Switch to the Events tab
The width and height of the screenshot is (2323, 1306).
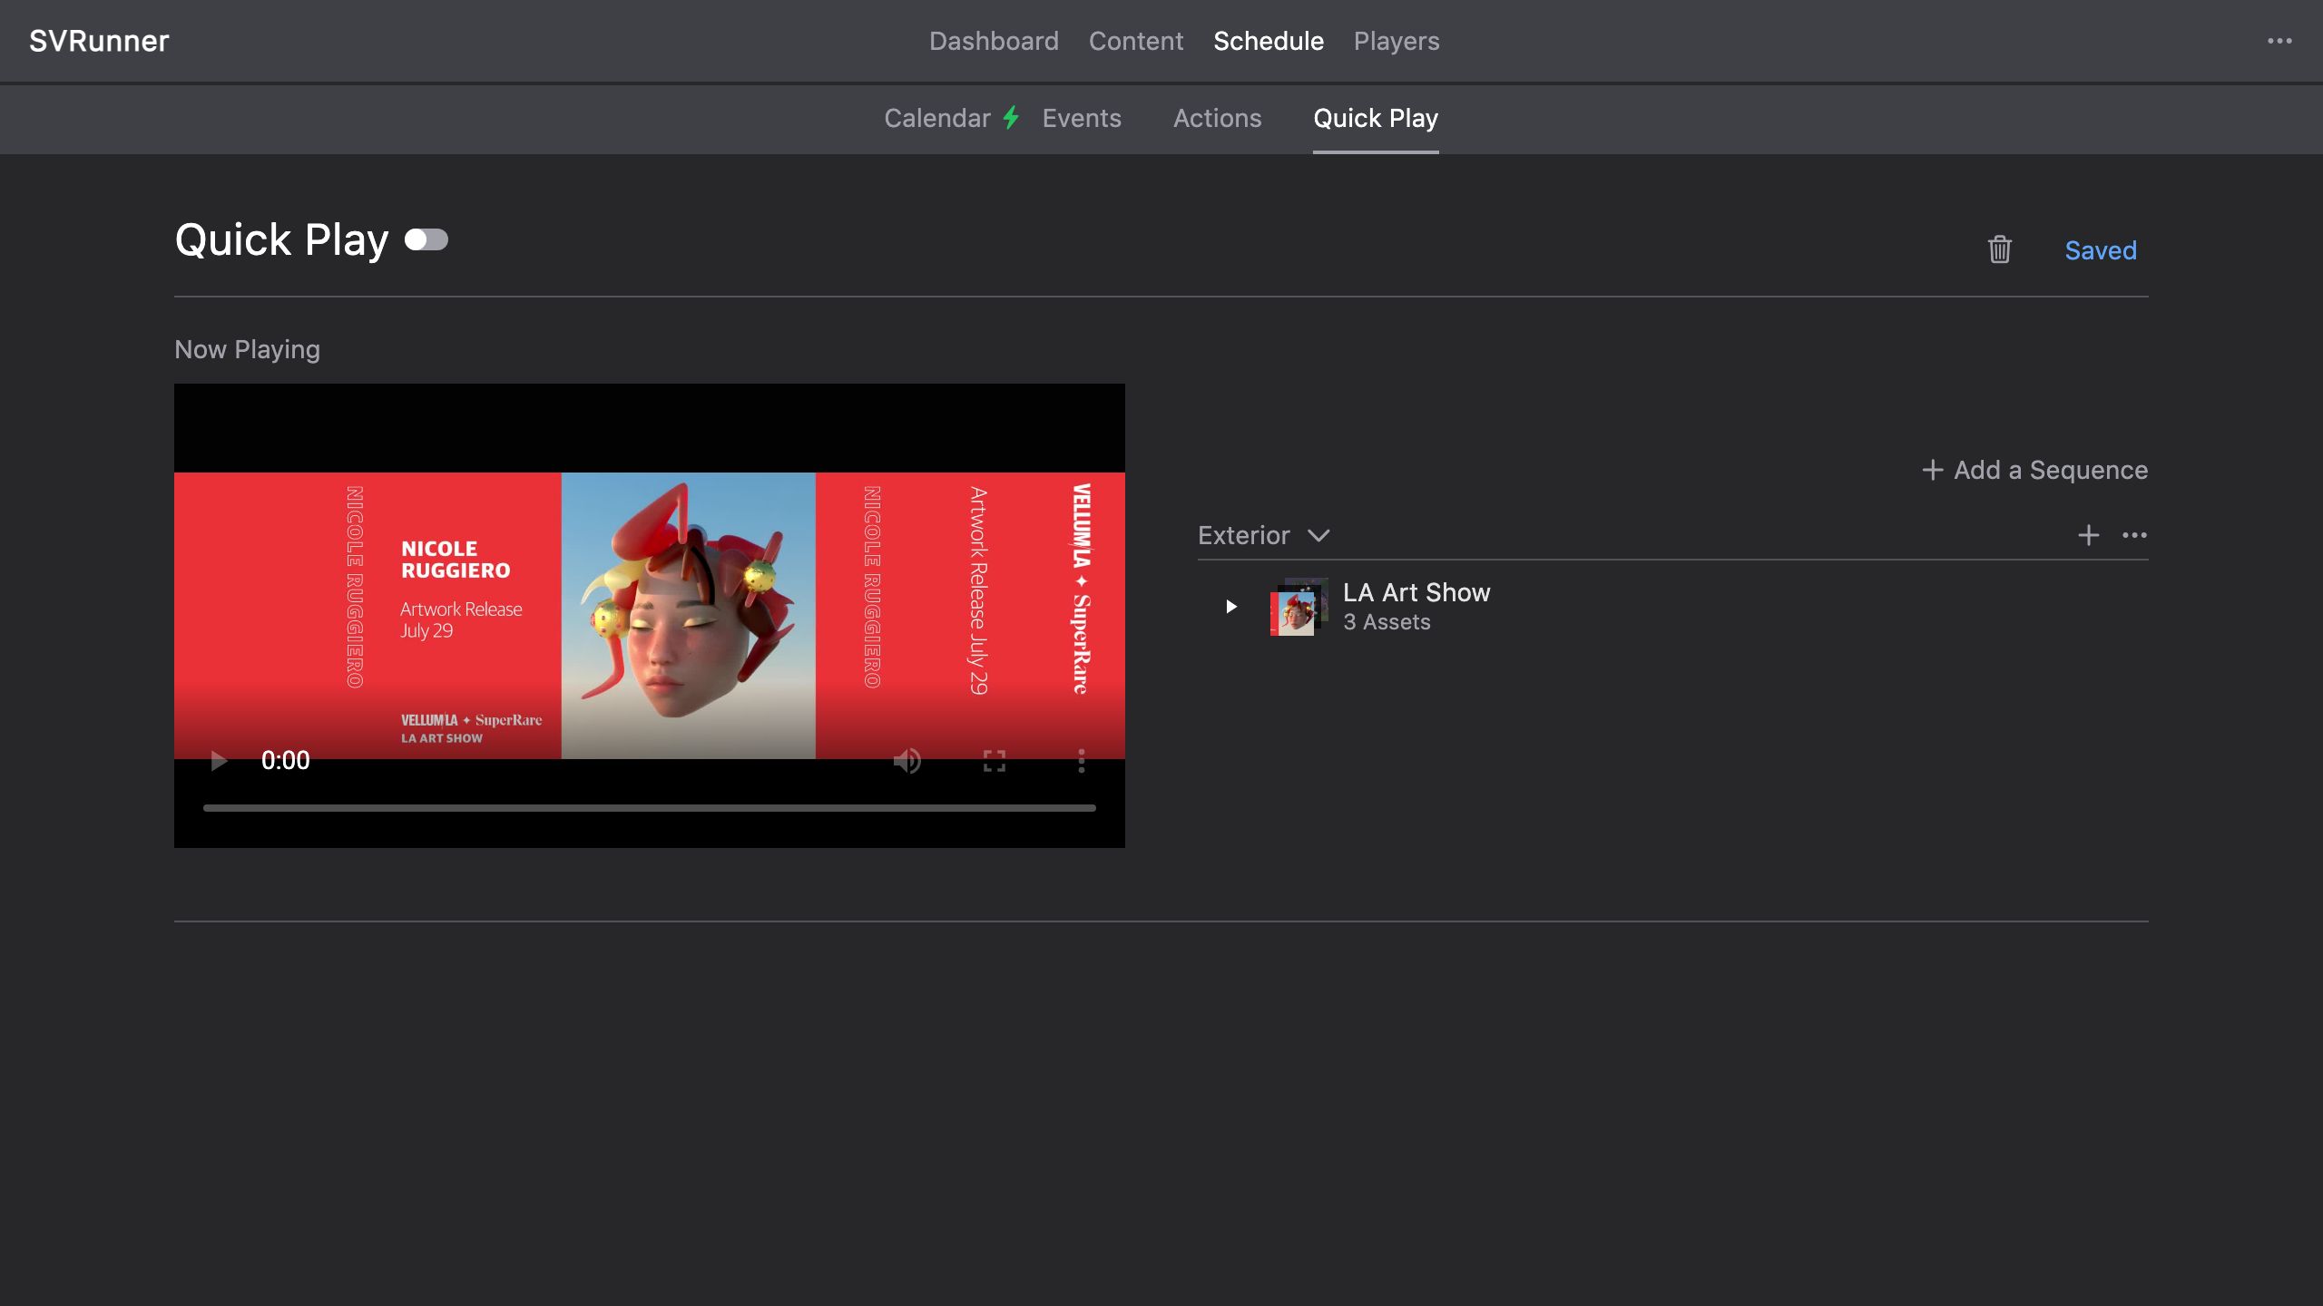tap(1081, 118)
